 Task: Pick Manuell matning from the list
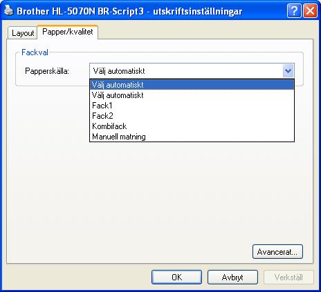[192, 137]
